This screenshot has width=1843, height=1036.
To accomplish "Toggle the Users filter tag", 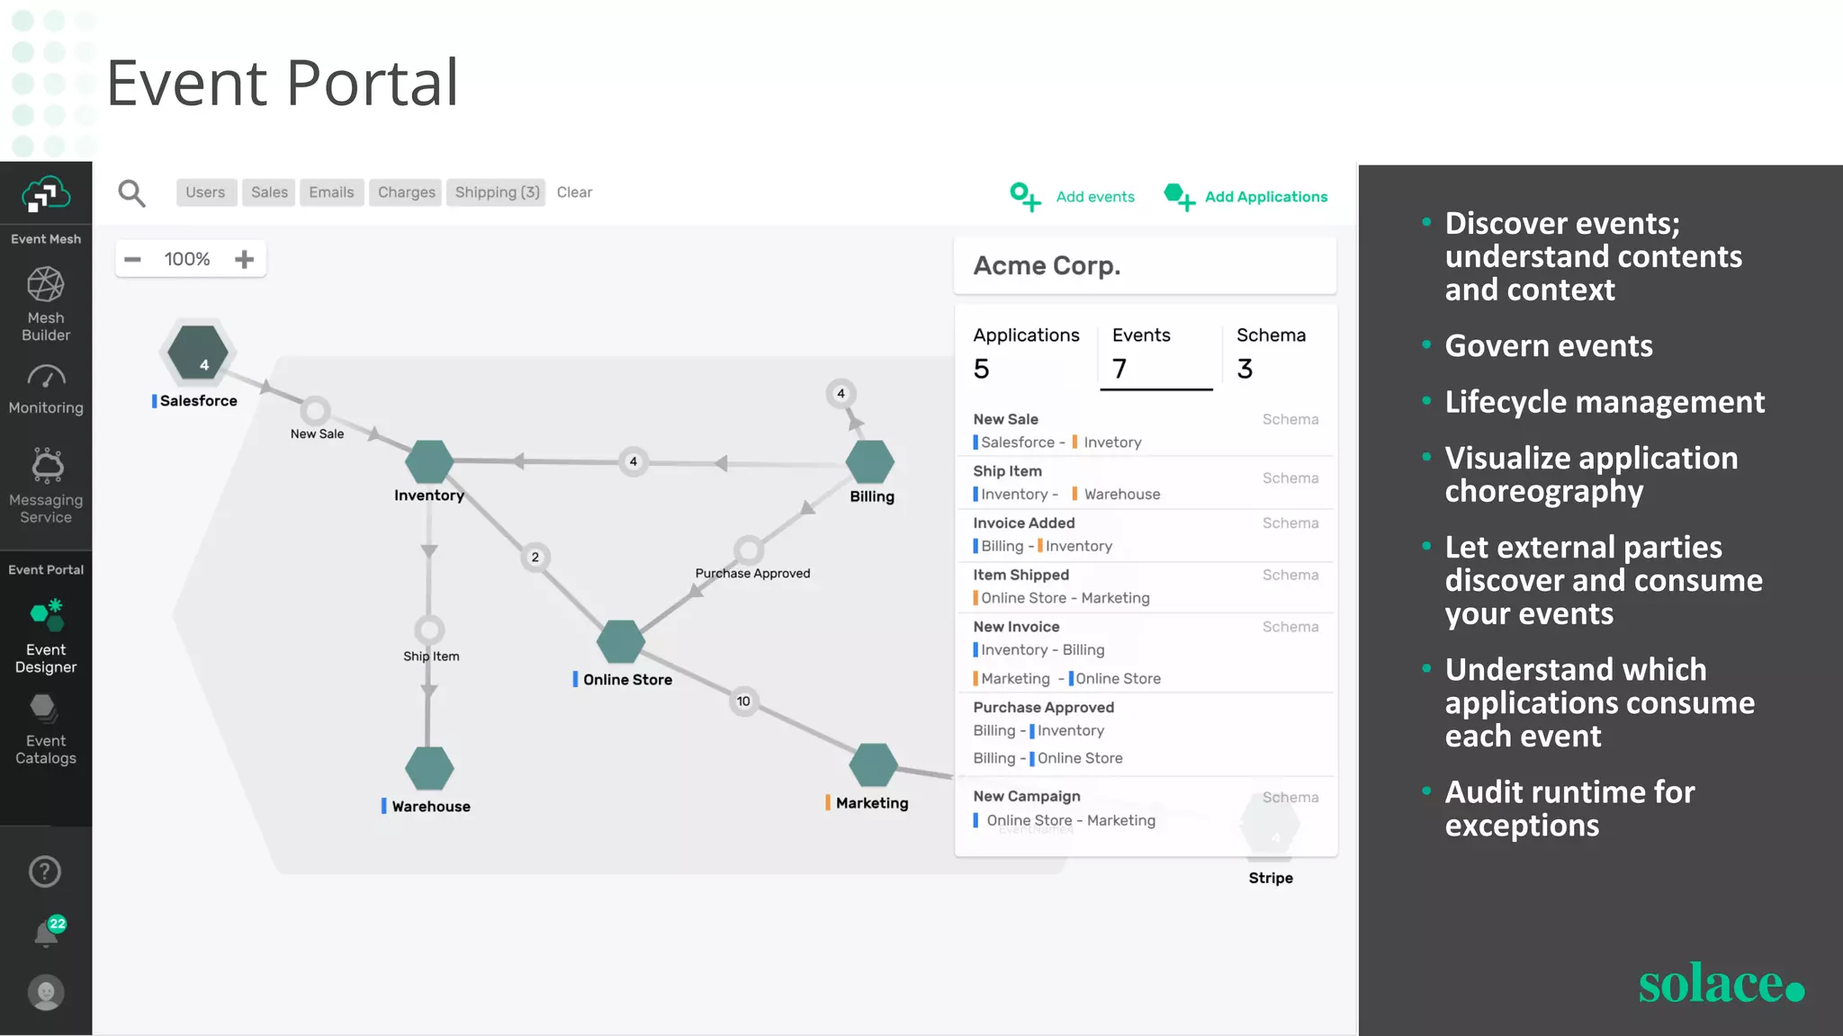I will coord(205,192).
